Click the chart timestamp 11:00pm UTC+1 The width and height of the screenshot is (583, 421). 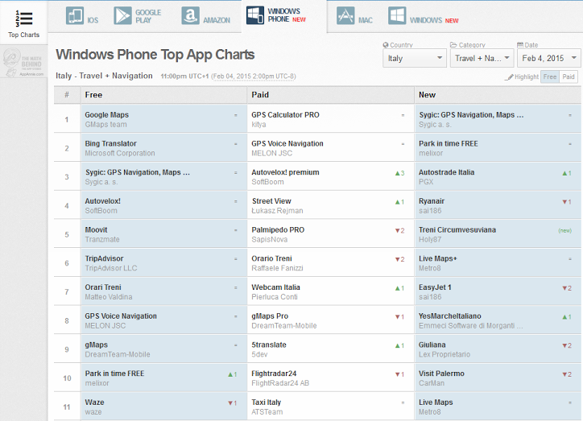click(x=184, y=76)
